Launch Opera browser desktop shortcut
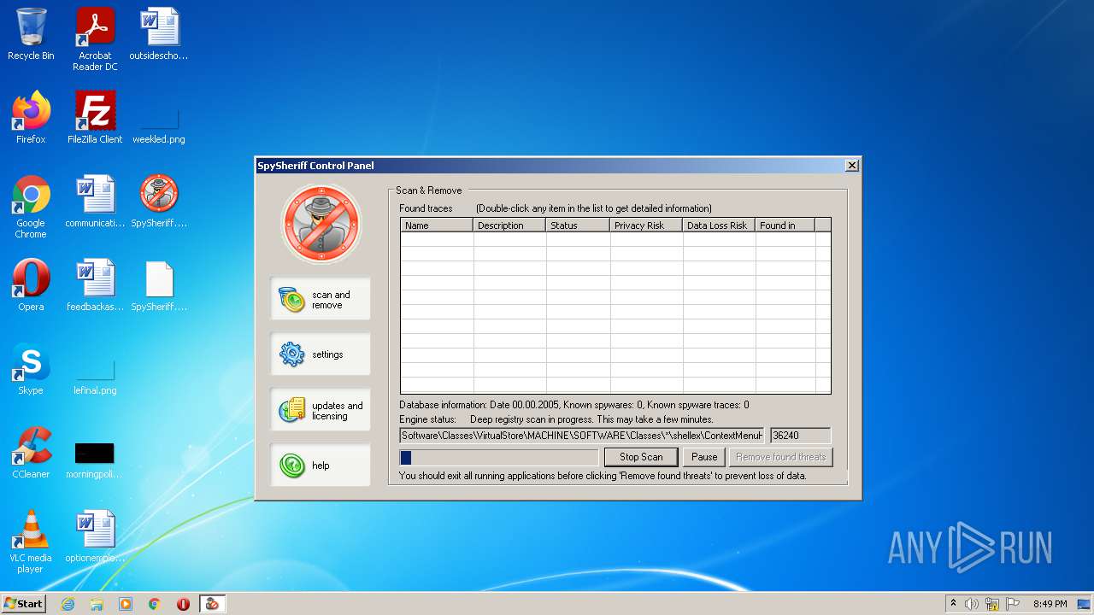This screenshot has width=1094, height=615. pos(31,285)
